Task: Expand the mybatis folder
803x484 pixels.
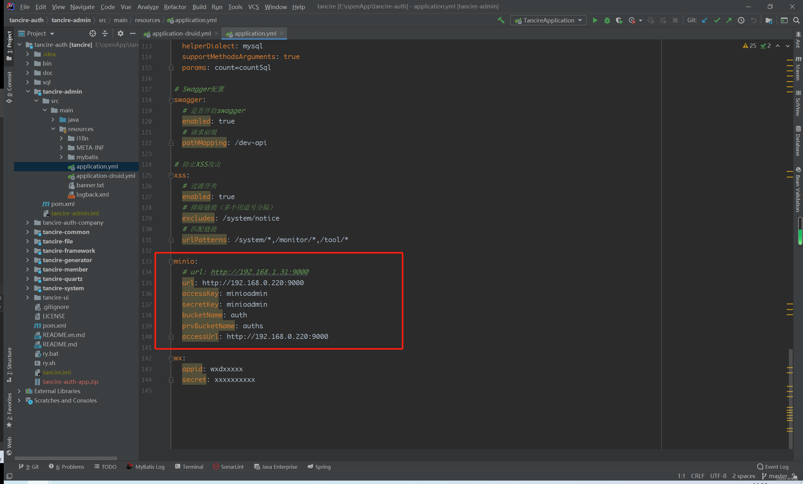Action: click(x=61, y=157)
